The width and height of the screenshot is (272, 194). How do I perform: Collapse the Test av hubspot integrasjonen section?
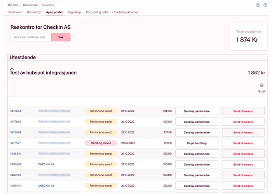[x=12, y=68]
